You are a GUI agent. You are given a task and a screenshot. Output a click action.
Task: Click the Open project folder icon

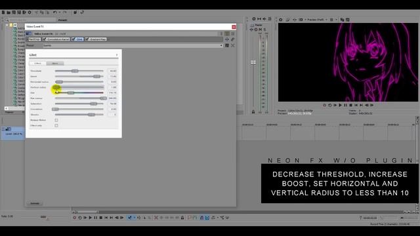point(9,12)
